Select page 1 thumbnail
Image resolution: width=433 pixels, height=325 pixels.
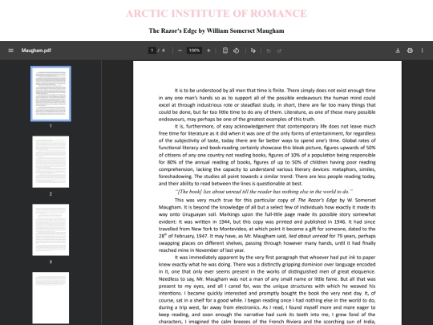(51, 94)
